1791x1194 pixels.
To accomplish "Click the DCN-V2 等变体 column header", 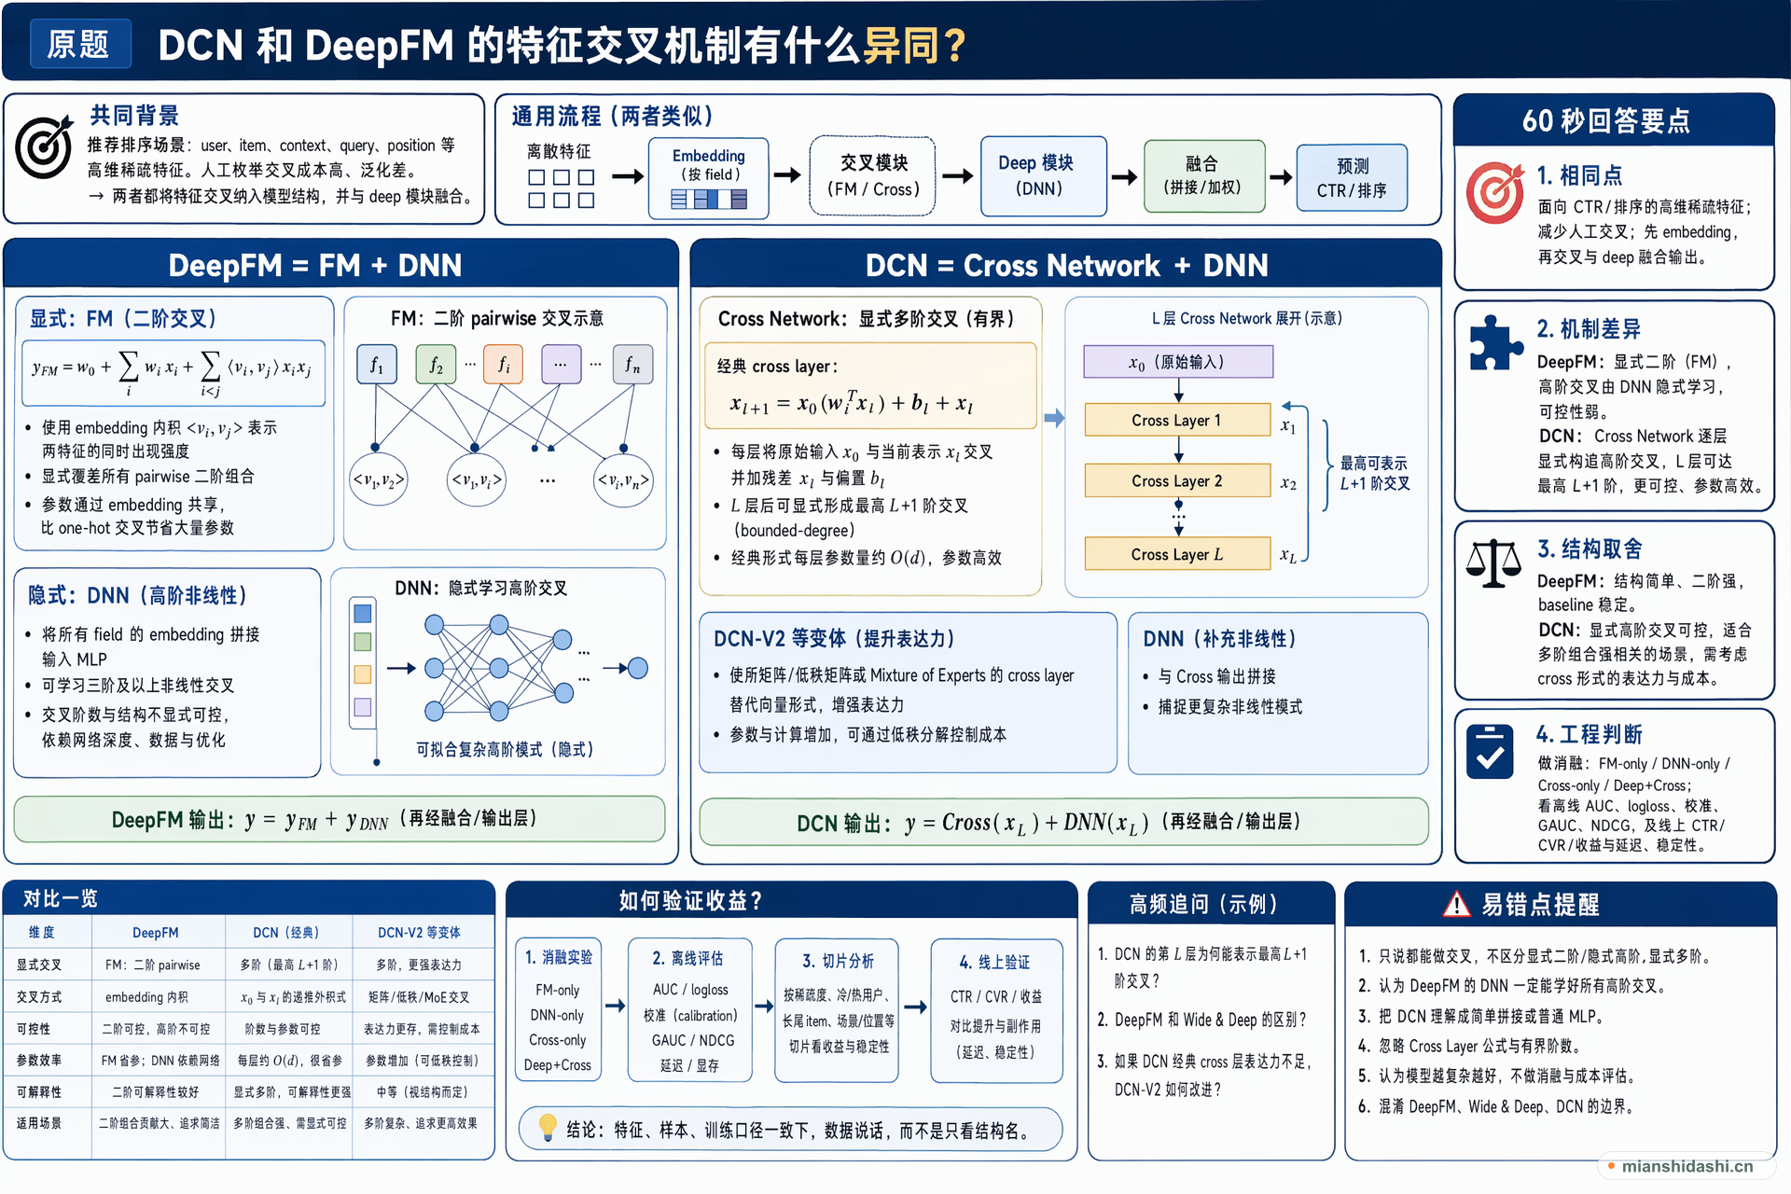I will point(419,932).
